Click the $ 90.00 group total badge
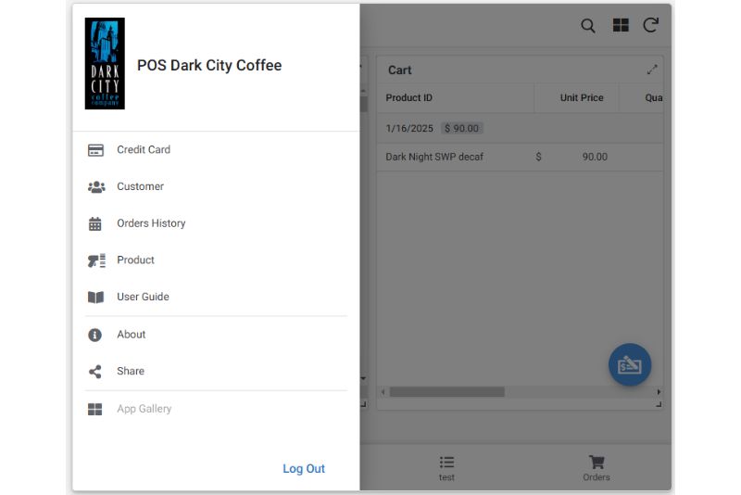This screenshot has height=495, width=741. pyautogui.click(x=461, y=128)
